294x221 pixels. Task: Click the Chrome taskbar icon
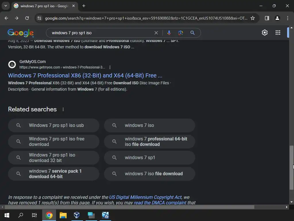point(49,215)
